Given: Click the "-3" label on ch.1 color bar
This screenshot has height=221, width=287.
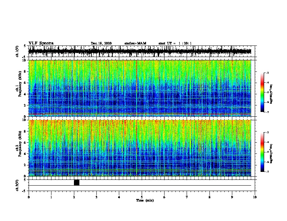Looking at the screenshot, I should tap(267, 73).
